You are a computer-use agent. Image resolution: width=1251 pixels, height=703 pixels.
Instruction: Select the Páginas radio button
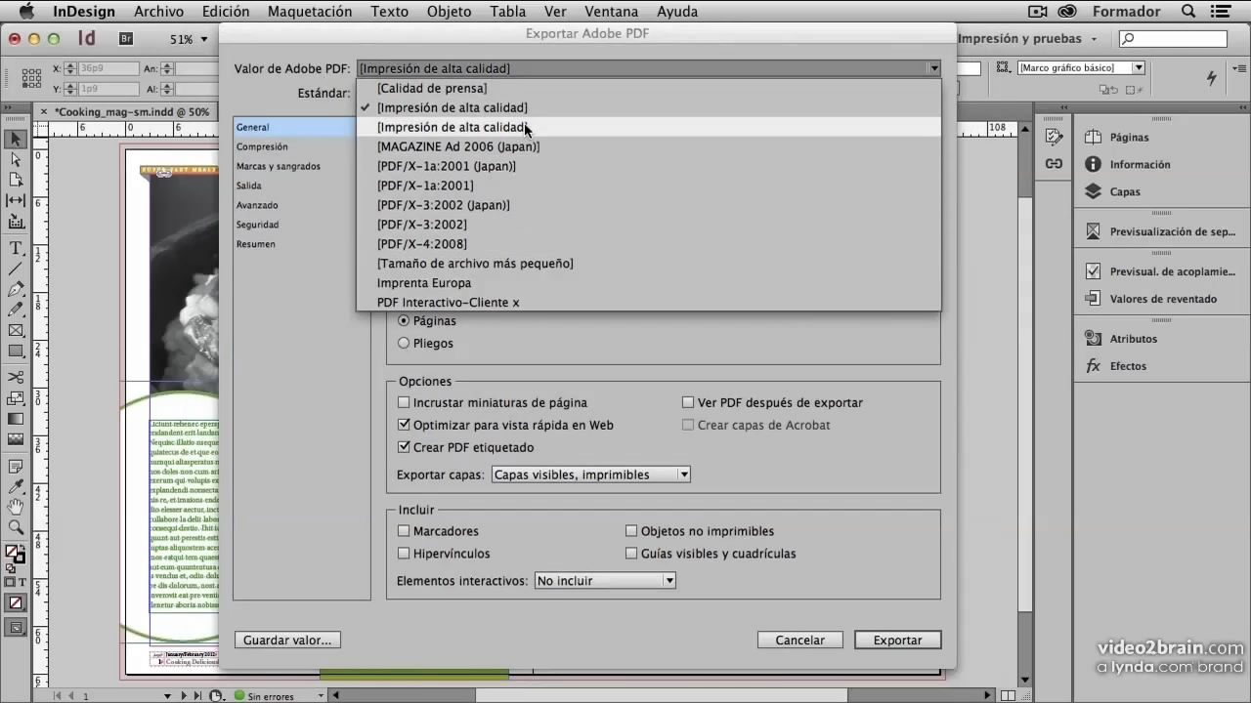pos(404,320)
